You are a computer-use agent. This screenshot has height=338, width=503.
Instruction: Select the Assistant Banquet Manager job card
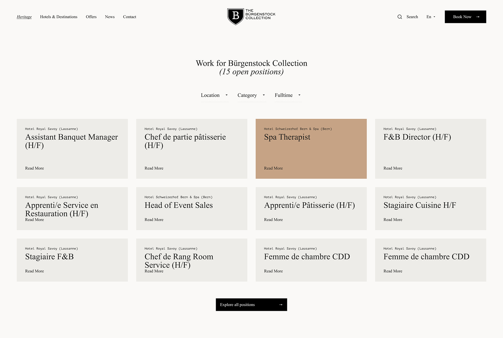(72, 149)
